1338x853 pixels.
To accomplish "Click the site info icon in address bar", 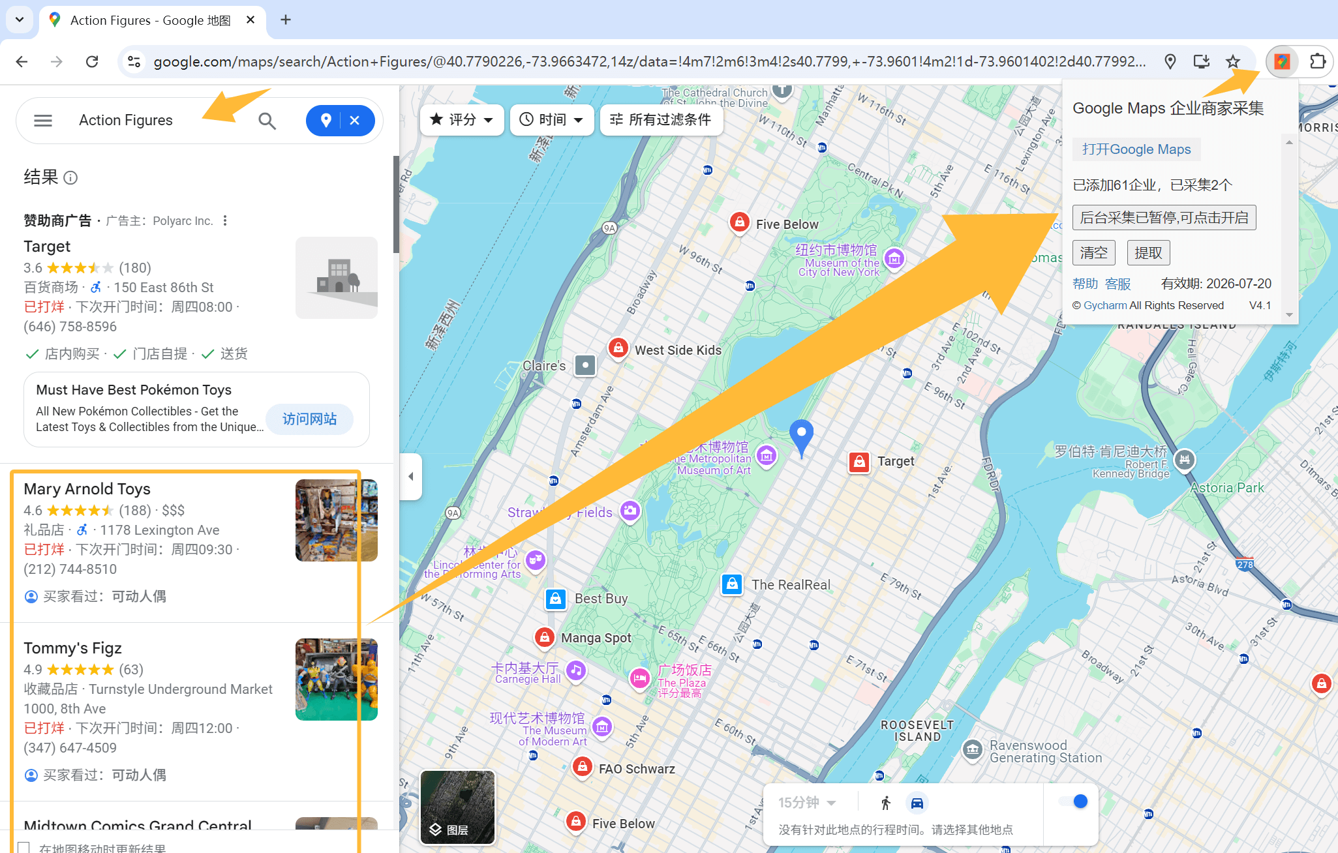I will pyautogui.click(x=134, y=61).
